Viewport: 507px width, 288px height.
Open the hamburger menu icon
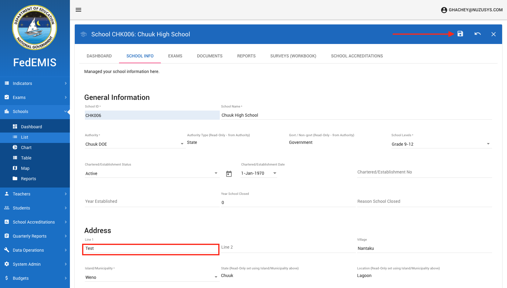coord(78,10)
